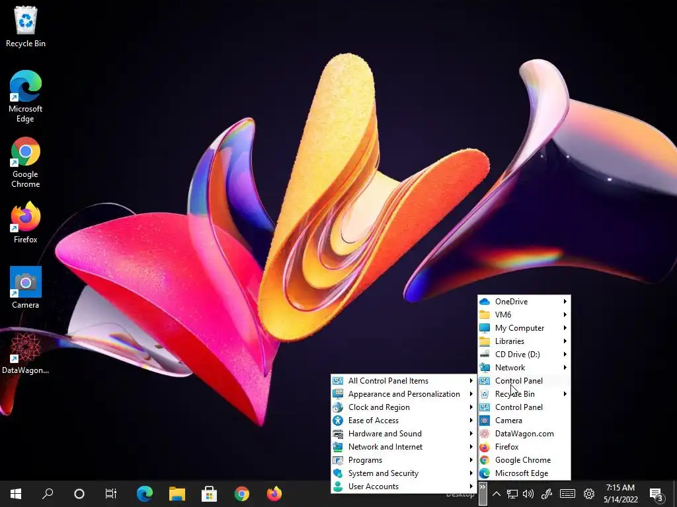Select VM6 folder in Desktop menu

(524, 315)
